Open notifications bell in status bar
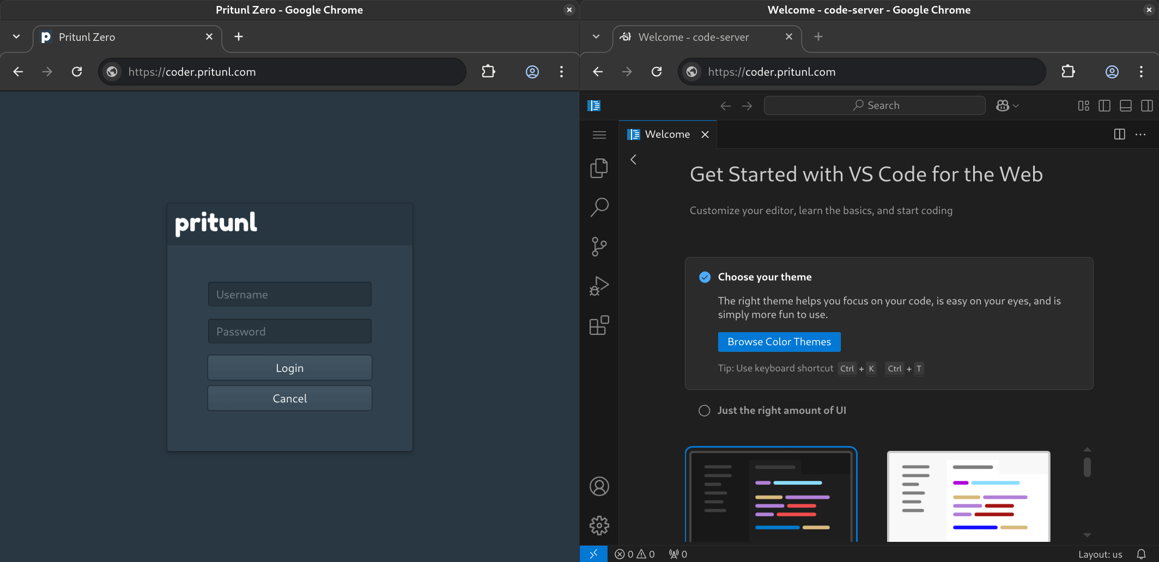This screenshot has height=562, width=1159. pyautogui.click(x=1141, y=554)
